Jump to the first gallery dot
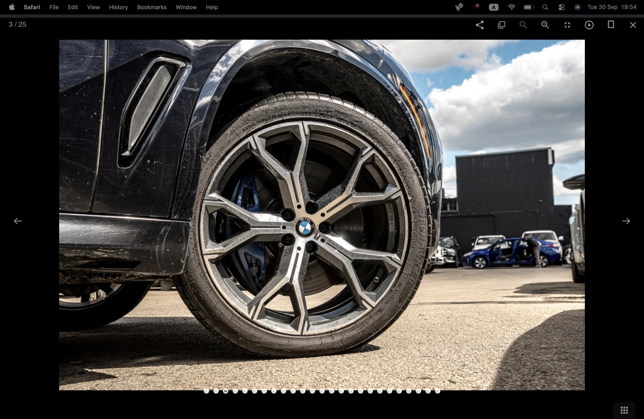Viewport: 644px width, 419px height. click(206, 391)
